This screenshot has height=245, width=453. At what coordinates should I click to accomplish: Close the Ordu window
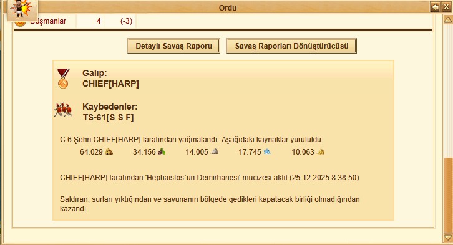[446, 7]
